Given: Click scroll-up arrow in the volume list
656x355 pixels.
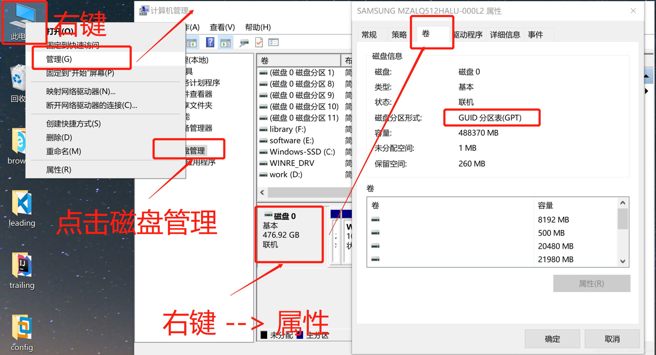Looking at the screenshot, I should pyautogui.click(x=623, y=203).
